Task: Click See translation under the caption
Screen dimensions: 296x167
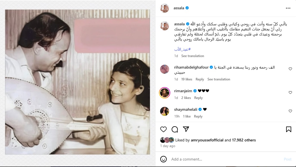Action: pos(192,56)
